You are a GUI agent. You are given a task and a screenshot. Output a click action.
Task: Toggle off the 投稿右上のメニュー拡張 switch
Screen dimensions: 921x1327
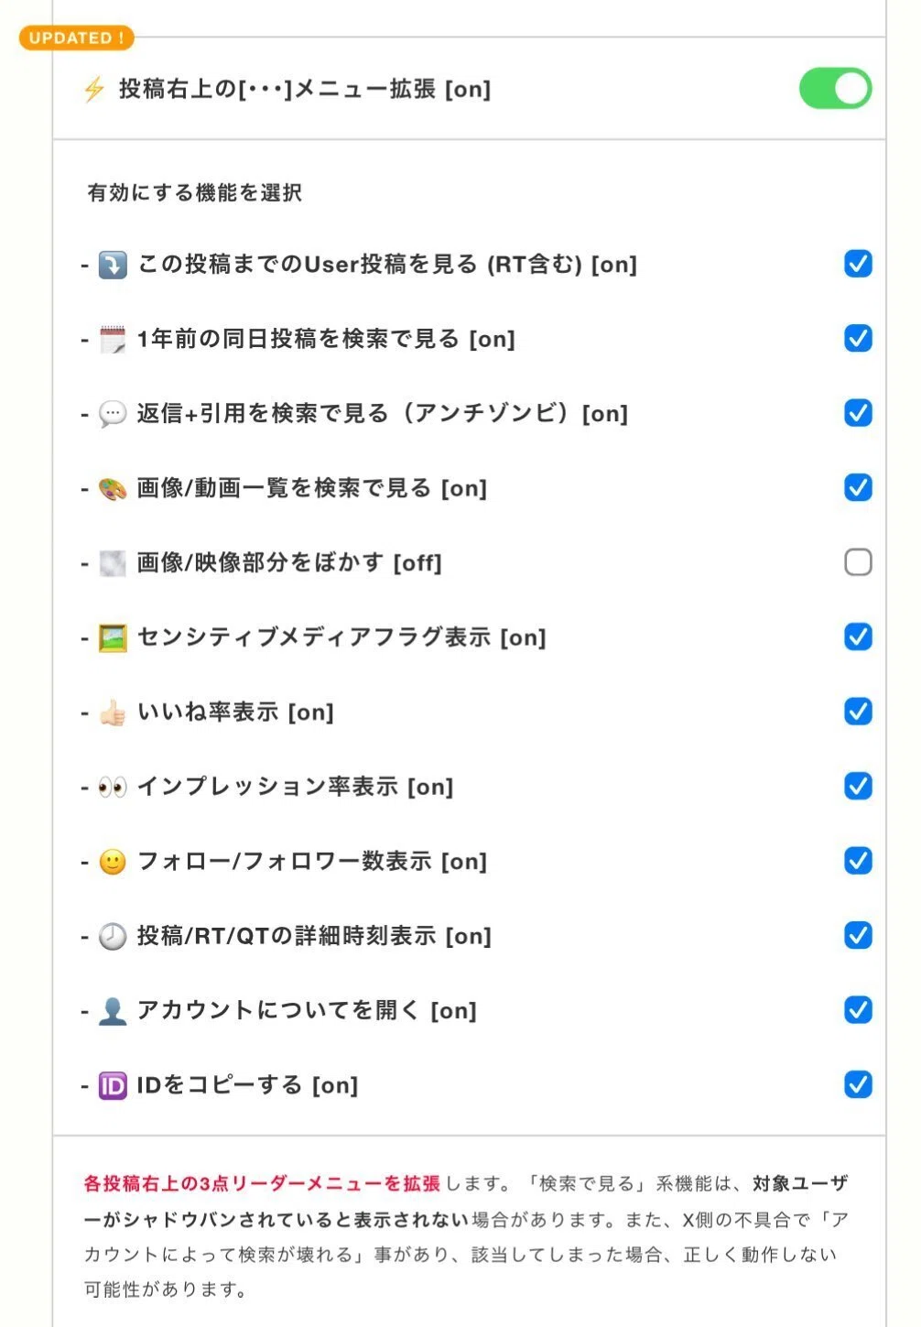coord(835,89)
